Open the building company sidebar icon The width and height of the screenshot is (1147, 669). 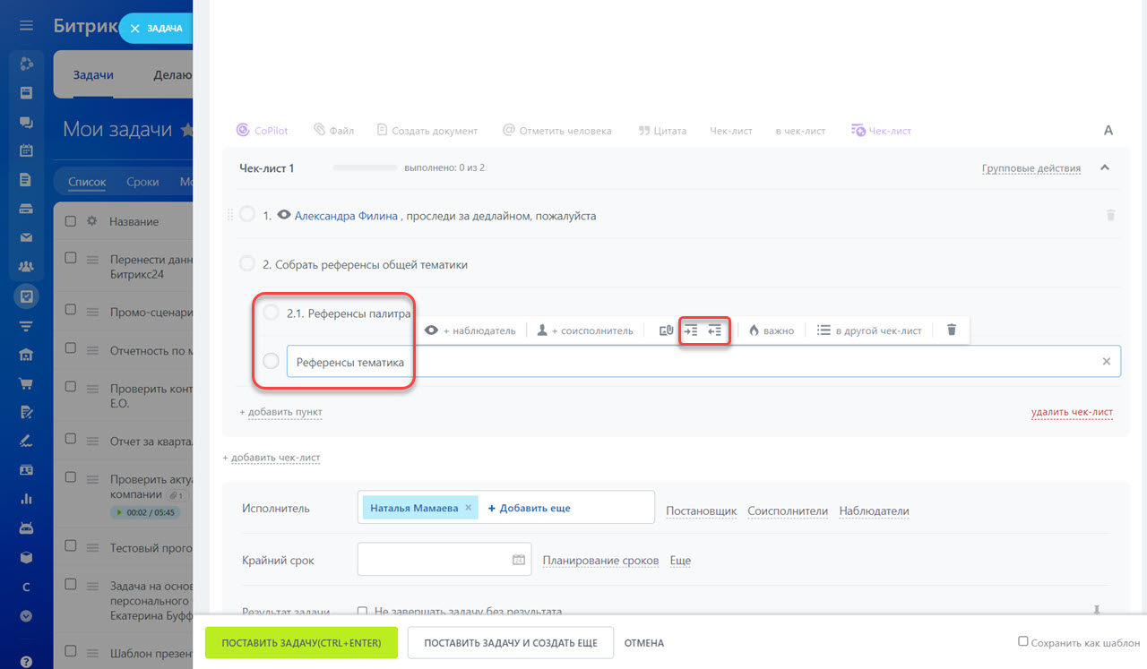tap(26, 355)
